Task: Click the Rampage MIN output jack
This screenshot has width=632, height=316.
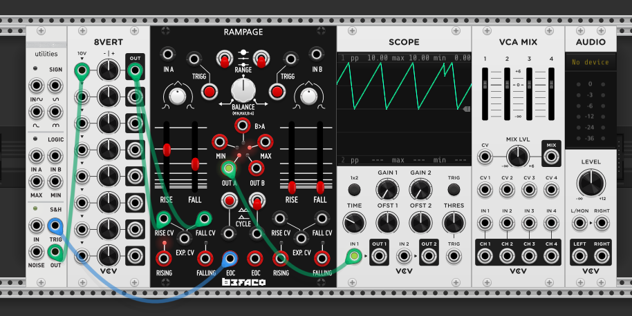Action: pyautogui.click(x=220, y=142)
